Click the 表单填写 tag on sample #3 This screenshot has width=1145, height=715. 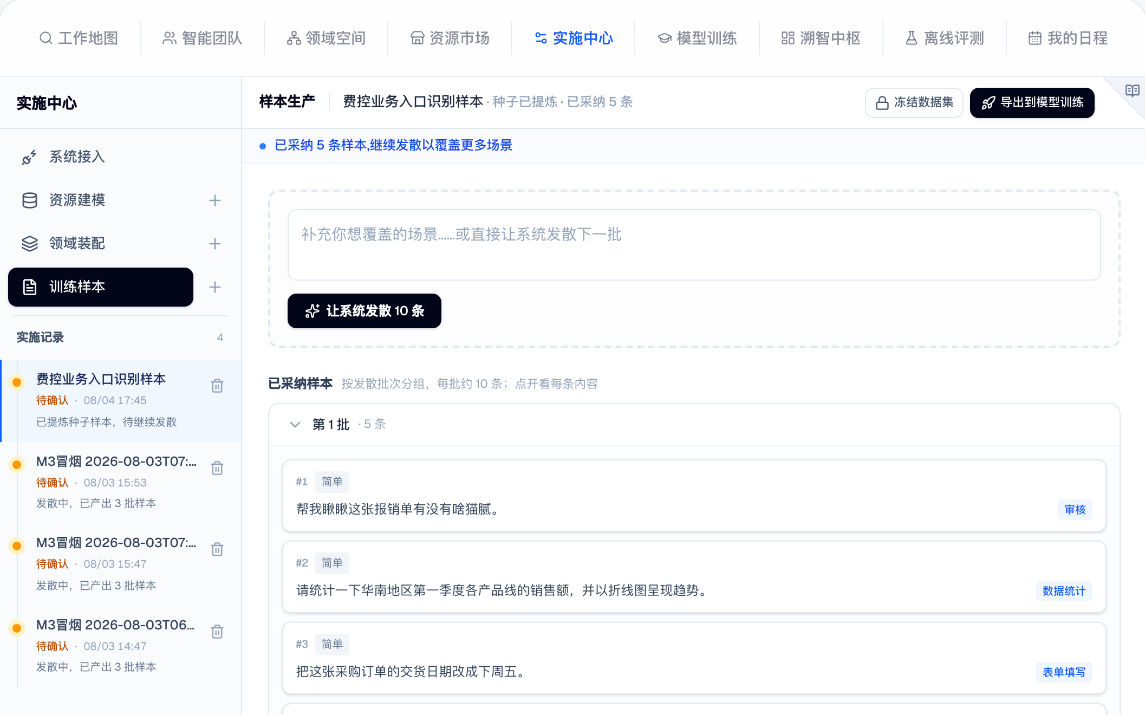tap(1064, 672)
